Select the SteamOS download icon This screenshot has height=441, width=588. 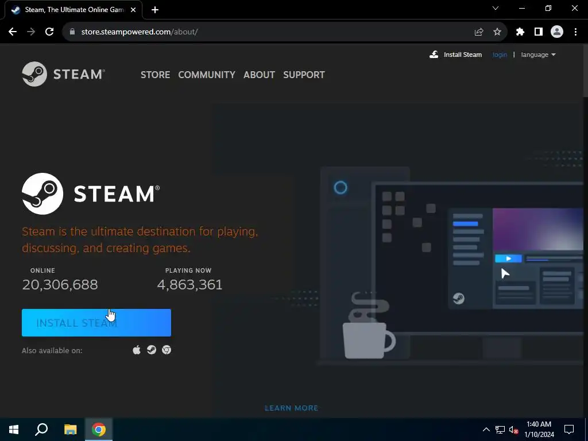click(152, 350)
